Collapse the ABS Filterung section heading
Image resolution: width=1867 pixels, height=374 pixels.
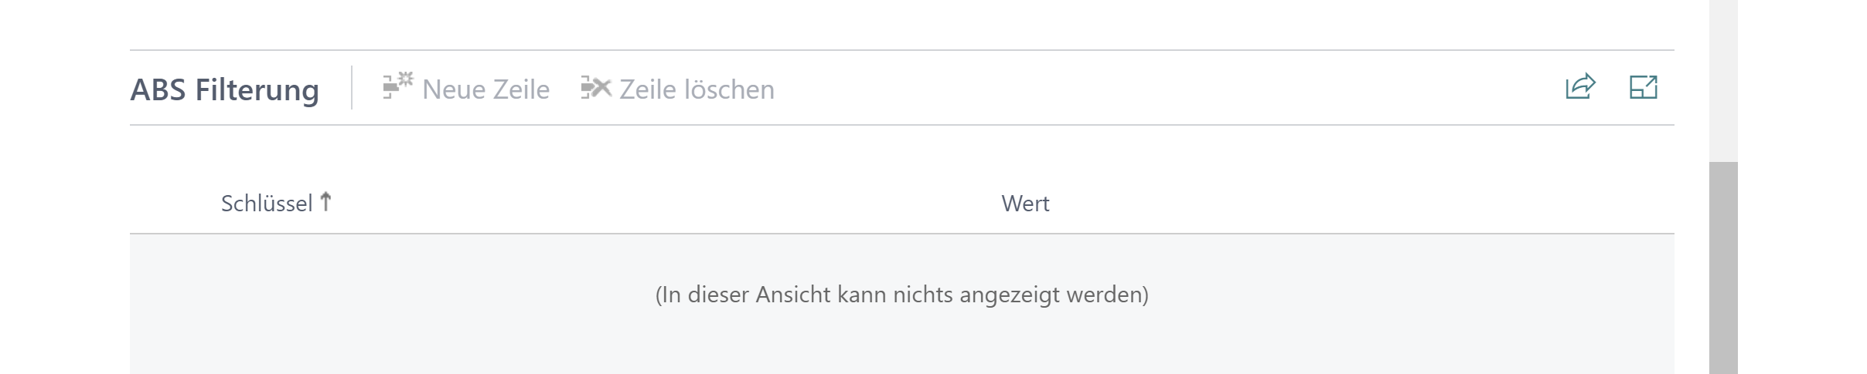pos(224,89)
